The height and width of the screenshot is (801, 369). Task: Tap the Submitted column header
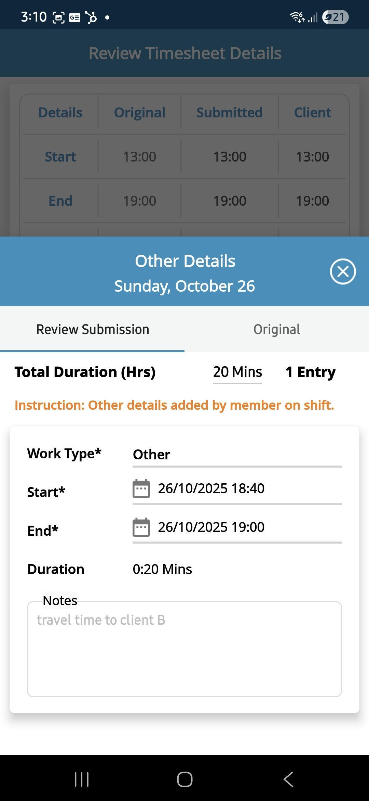coord(230,113)
